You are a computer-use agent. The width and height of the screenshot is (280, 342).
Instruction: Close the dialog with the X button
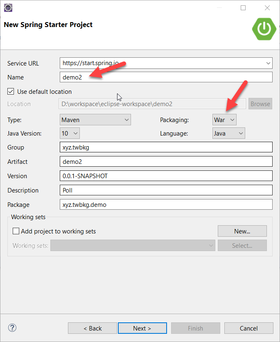click(267, 8)
